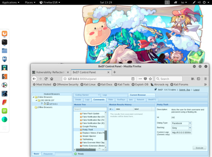Image resolution: width=212 pixels, height=157 pixels.
Task: Click the Execute button
Action: [x=199, y=148]
